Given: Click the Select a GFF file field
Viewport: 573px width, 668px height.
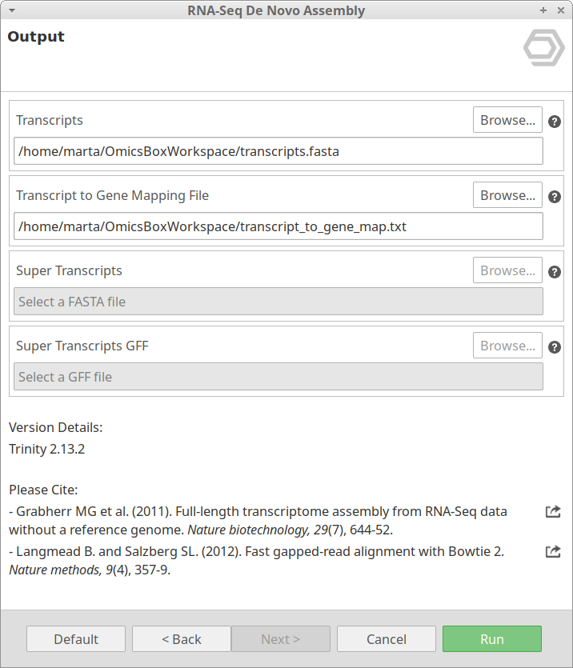Looking at the screenshot, I should [278, 377].
